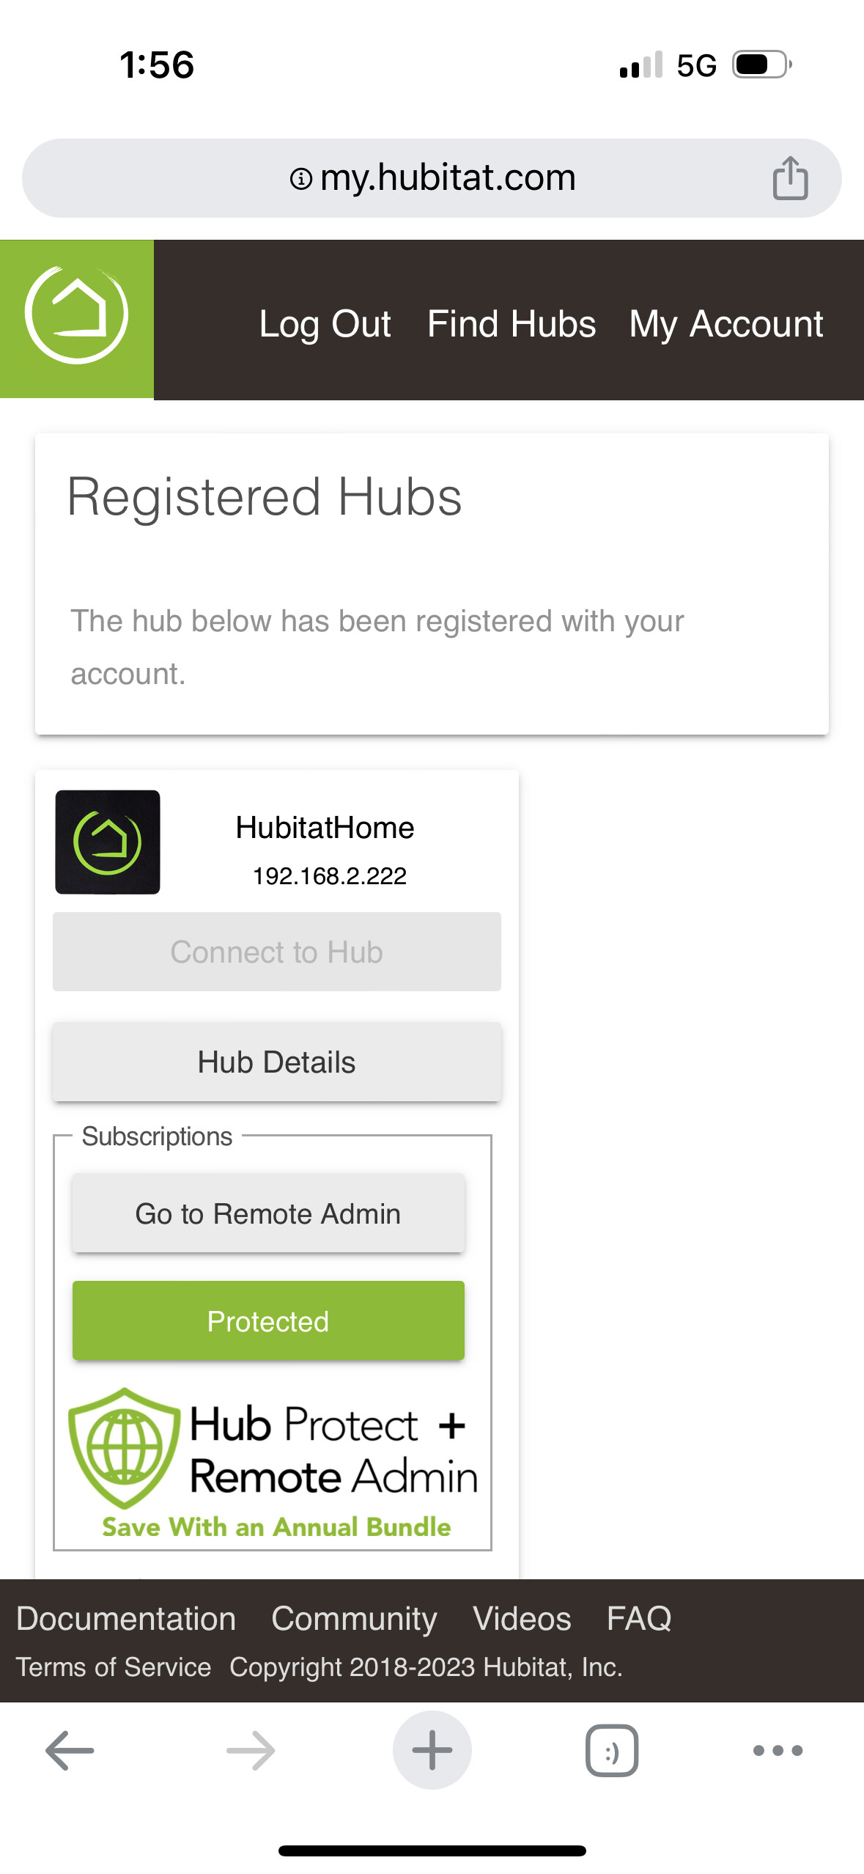This screenshot has width=864, height=1874.
Task: Tap the browser forward arrow
Action: point(251,1750)
